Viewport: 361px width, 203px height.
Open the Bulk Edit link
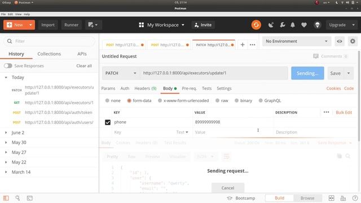pos(344,112)
